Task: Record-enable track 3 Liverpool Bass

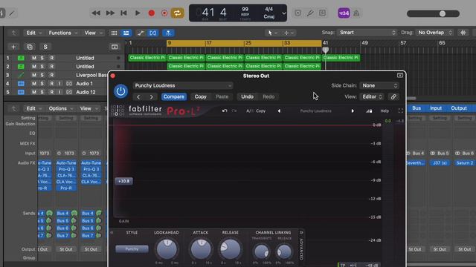Action: click(51, 75)
